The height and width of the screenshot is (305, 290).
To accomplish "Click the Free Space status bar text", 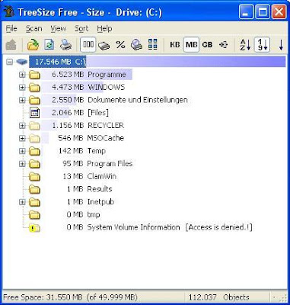I will (70, 297).
